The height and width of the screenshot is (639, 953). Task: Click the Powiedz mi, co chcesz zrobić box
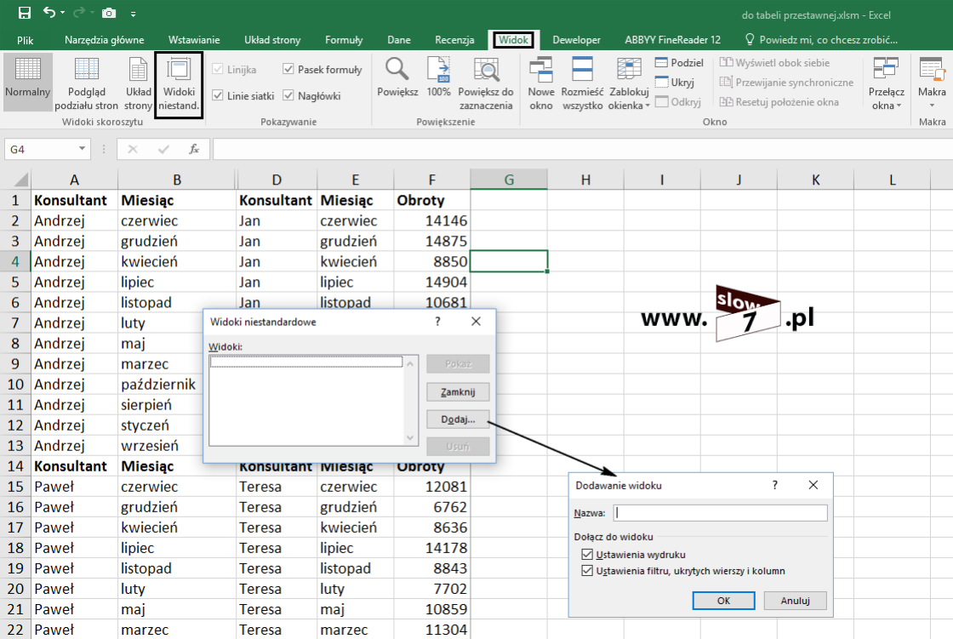click(822, 40)
